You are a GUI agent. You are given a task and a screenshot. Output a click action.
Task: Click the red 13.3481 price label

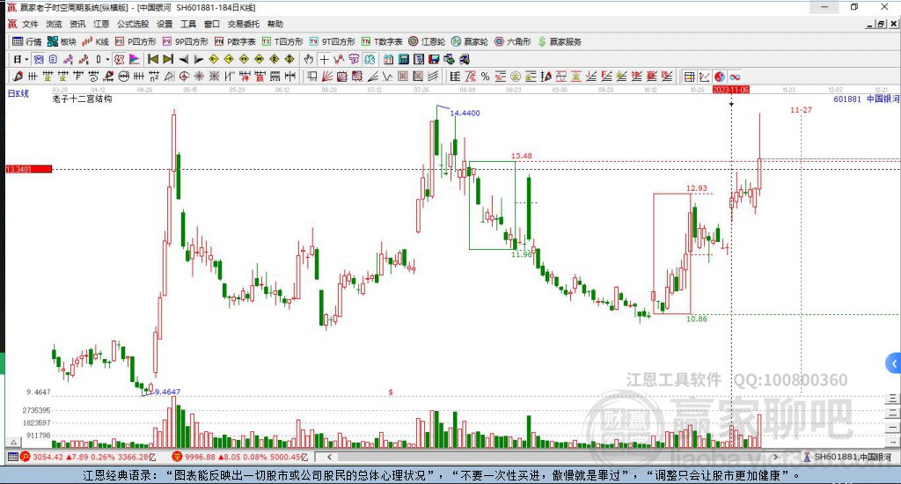[29, 169]
